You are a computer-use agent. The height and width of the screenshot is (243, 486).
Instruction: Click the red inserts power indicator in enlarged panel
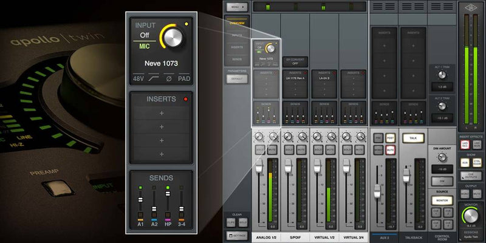point(186,99)
